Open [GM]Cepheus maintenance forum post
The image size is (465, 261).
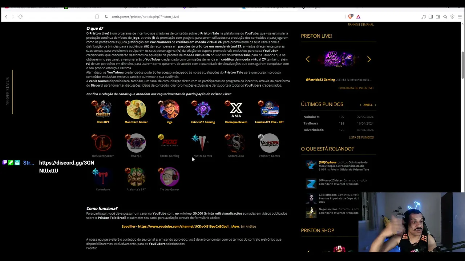(x=344, y=166)
